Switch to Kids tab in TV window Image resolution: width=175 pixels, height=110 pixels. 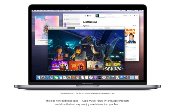click(93, 28)
